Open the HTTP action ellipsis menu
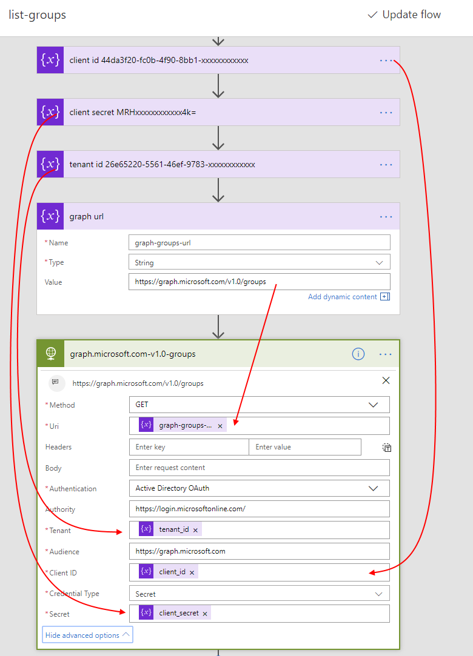Screen dimensions: 473x656 (x=386, y=354)
